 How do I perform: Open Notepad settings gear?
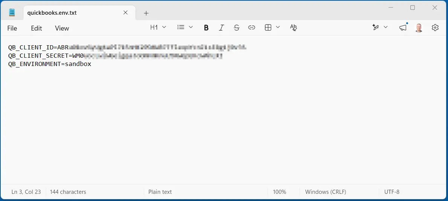[435, 28]
